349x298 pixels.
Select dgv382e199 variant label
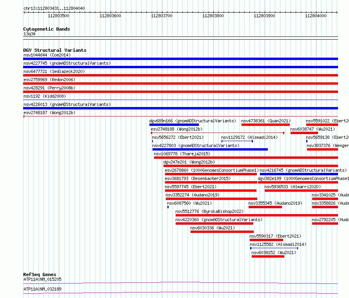304,178
